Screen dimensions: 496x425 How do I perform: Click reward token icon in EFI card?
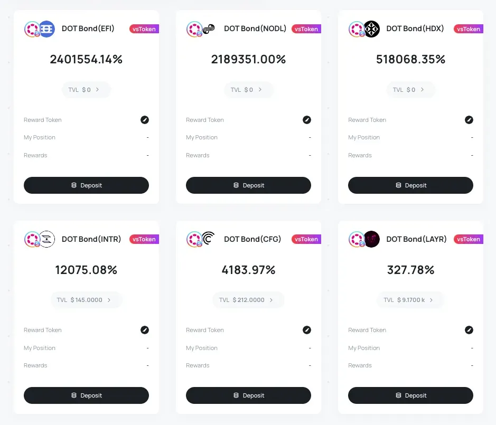point(145,120)
